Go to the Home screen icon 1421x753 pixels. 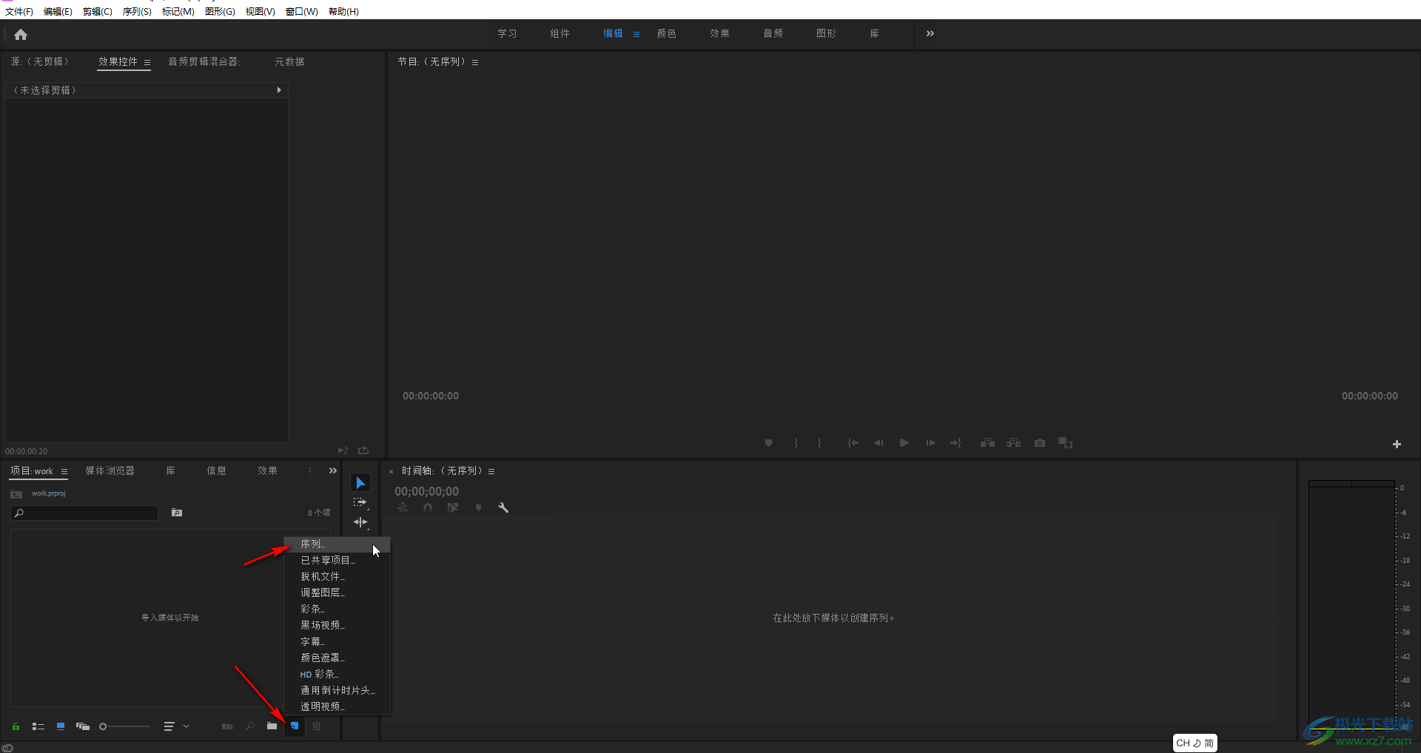pyautogui.click(x=21, y=34)
